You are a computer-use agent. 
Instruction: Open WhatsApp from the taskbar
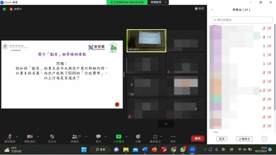click(x=183, y=149)
